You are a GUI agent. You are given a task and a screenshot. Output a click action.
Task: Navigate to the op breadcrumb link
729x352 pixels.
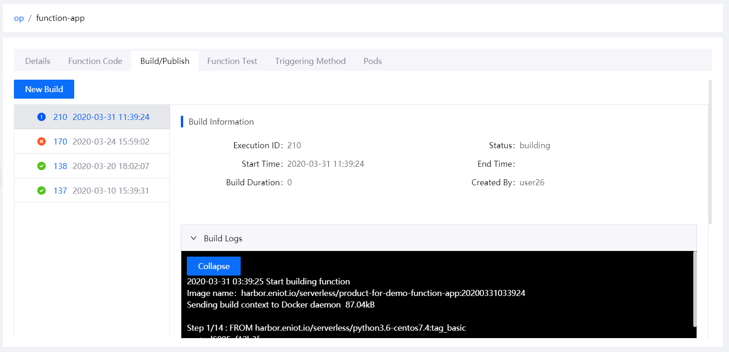point(19,18)
